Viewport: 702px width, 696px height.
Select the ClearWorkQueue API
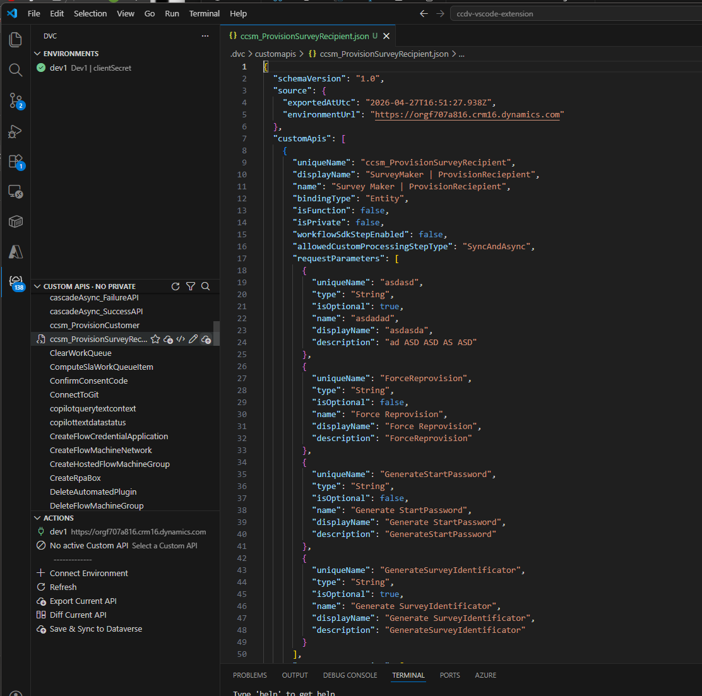[81, 353]
